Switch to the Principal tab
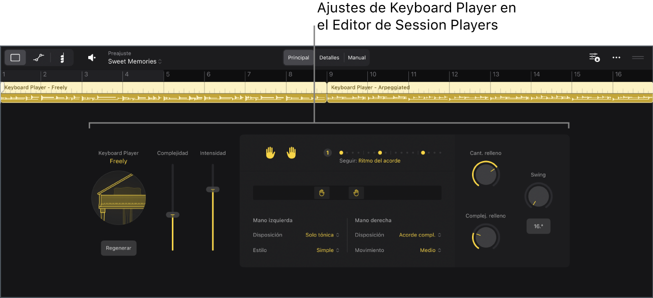Image resolution: width=653 pixels, height=298 pixels. [x=299, y=57]
